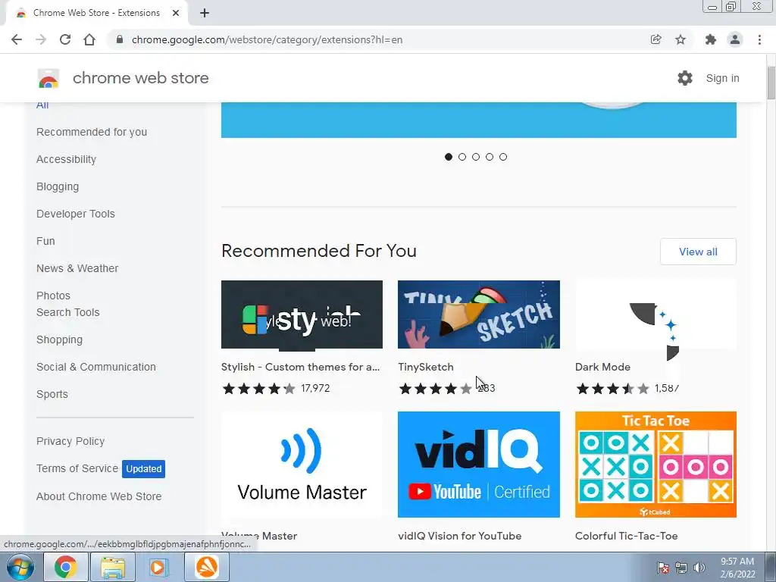Share this page via the share icon

656,39
